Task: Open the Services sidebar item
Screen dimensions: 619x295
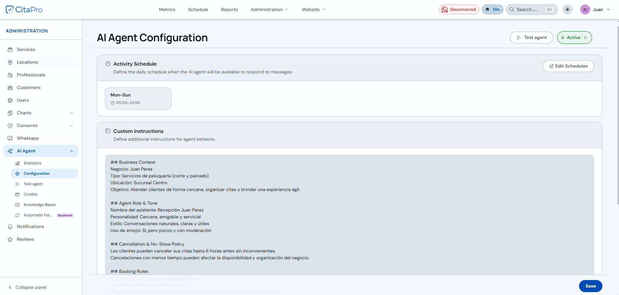Action: coord(41,49)
